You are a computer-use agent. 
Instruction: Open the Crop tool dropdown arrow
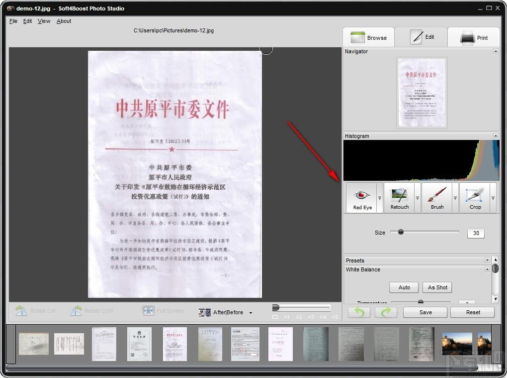click(x=493, y=198)
